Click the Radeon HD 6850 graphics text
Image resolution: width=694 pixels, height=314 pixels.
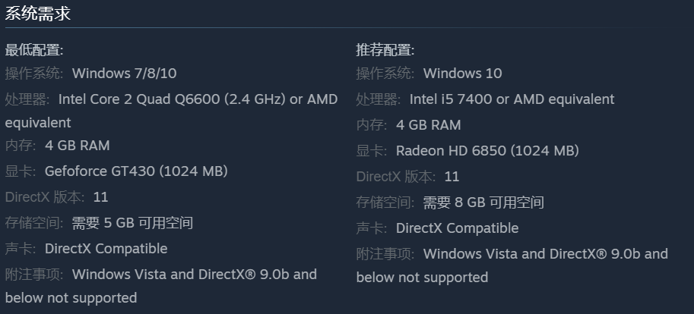[x=487, y=150]
